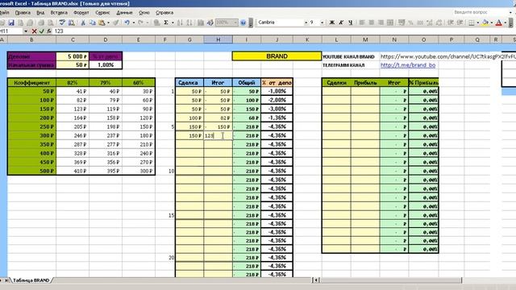Toggle Italic (К) formatting
The height and width of the screenshot is (290, 516).
(x=341, y=23)
